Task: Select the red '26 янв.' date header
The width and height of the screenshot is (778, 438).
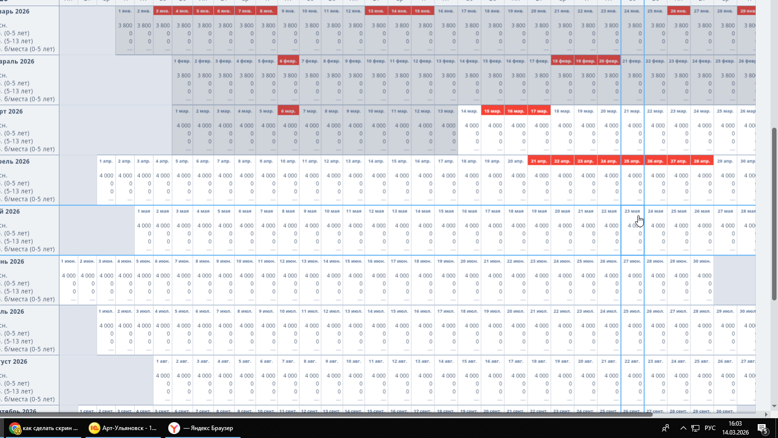Action: pyautogui.click(x=679, y=11)
